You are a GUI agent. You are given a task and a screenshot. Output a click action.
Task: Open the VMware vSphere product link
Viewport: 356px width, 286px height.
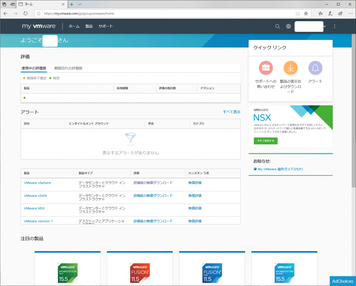pos(38,183)
